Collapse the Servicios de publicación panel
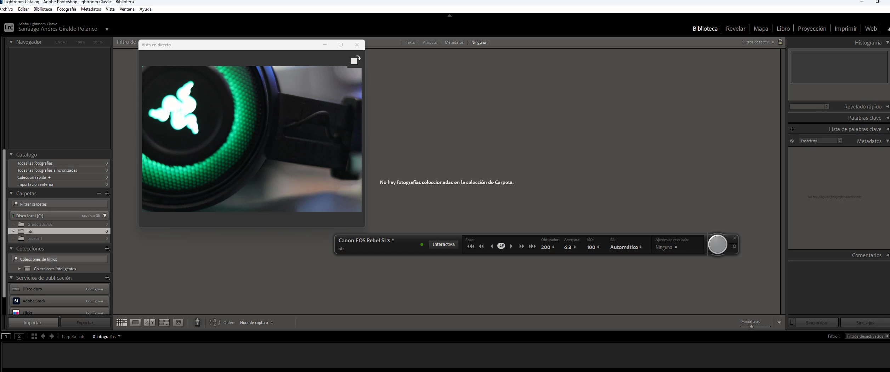The image size is (890, 372). pyautogui.click(x=11, y=278)
